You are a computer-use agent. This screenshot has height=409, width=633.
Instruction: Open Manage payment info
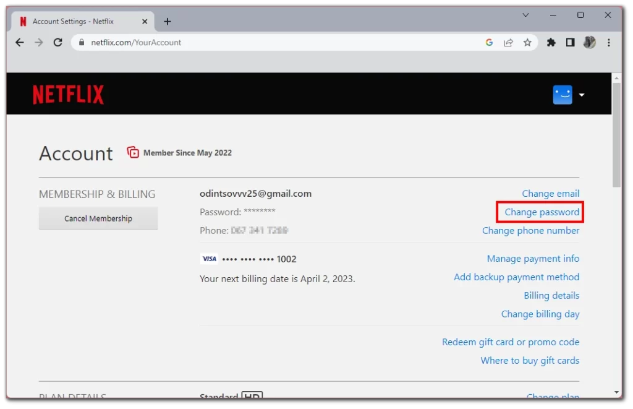click(533, 259)
